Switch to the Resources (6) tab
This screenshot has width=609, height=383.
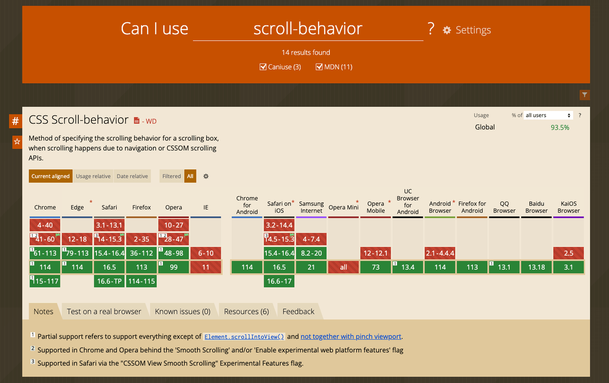tap(246, 311)
